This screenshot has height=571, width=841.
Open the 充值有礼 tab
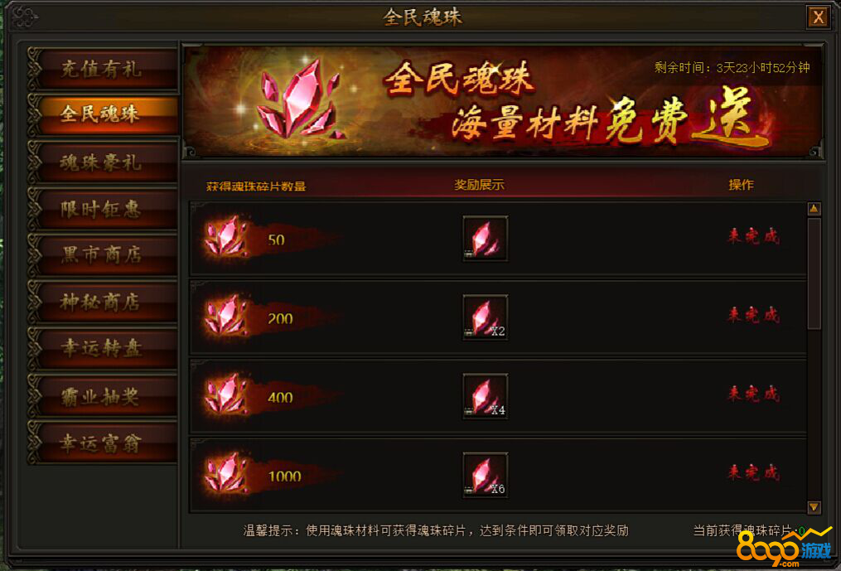click(x=103, y=69)
